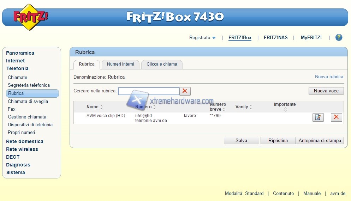Switch to the Numeri interni tab
Image resolution: width=351 pixels, height=201 pixels.
120,64
